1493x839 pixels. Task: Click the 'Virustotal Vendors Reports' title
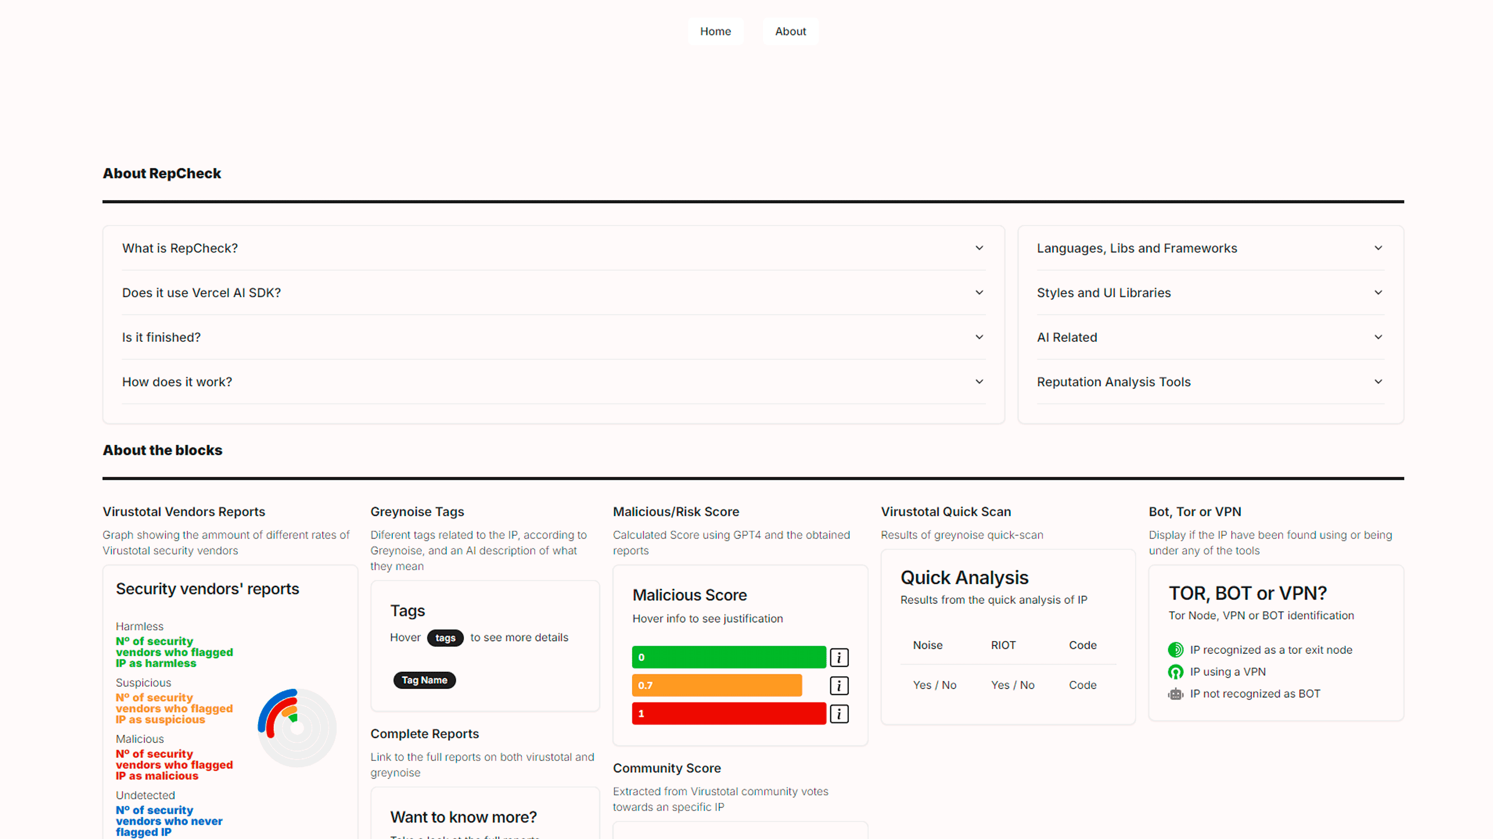[x=184, y=512]
